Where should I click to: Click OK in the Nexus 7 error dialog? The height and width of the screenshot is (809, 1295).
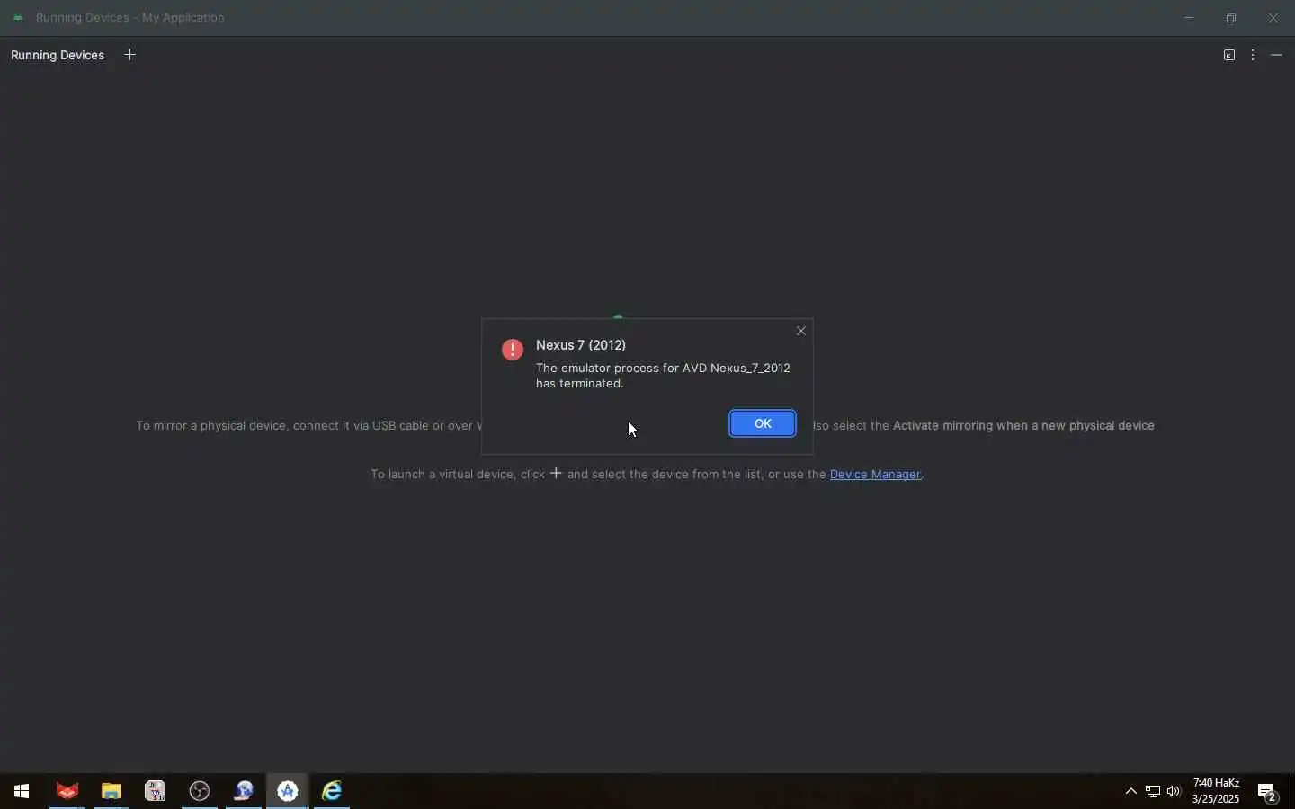[763, 423]
